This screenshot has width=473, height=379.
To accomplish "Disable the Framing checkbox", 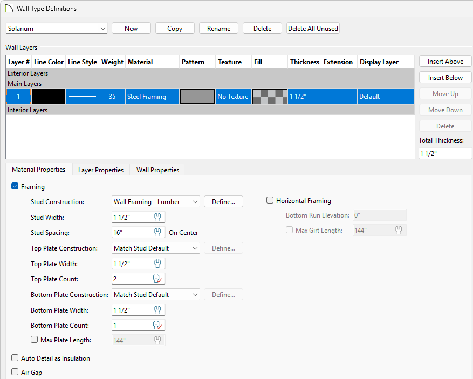I will click(x=15, y=186).
